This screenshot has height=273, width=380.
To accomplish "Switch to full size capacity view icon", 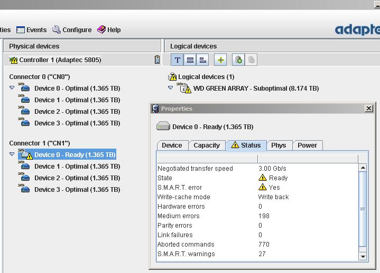I will [x=190, y=60].
